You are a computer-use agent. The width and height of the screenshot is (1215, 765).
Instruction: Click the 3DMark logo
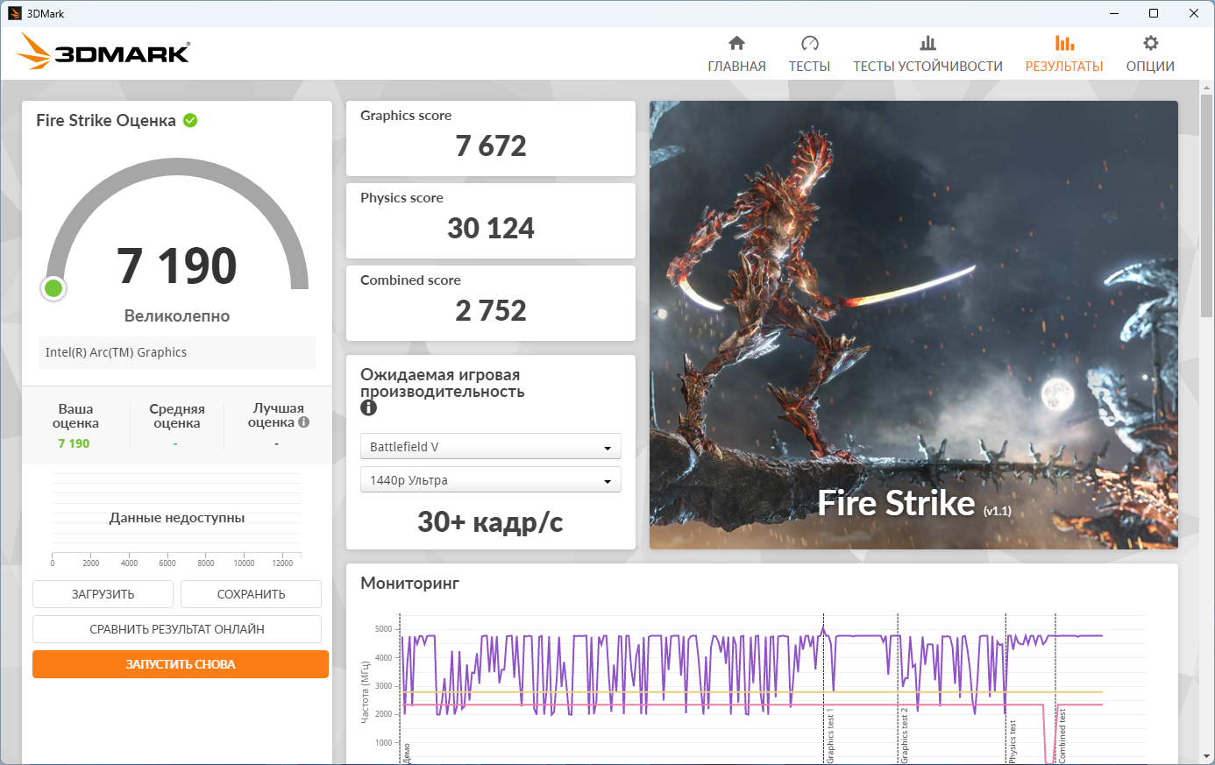(103, 51)
